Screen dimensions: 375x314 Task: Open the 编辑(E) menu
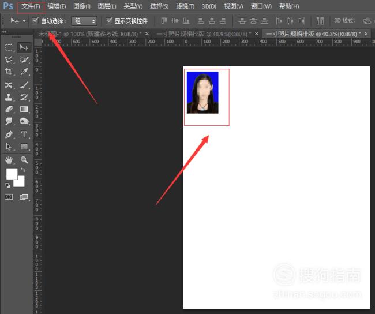pyautogui.click(x=57, y=6)
